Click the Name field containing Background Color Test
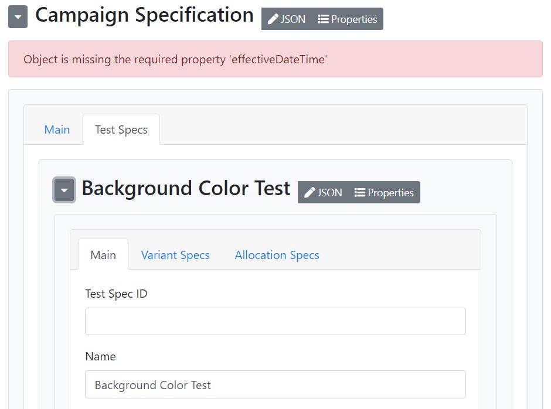The image size is (551, 409). (275, 384)
